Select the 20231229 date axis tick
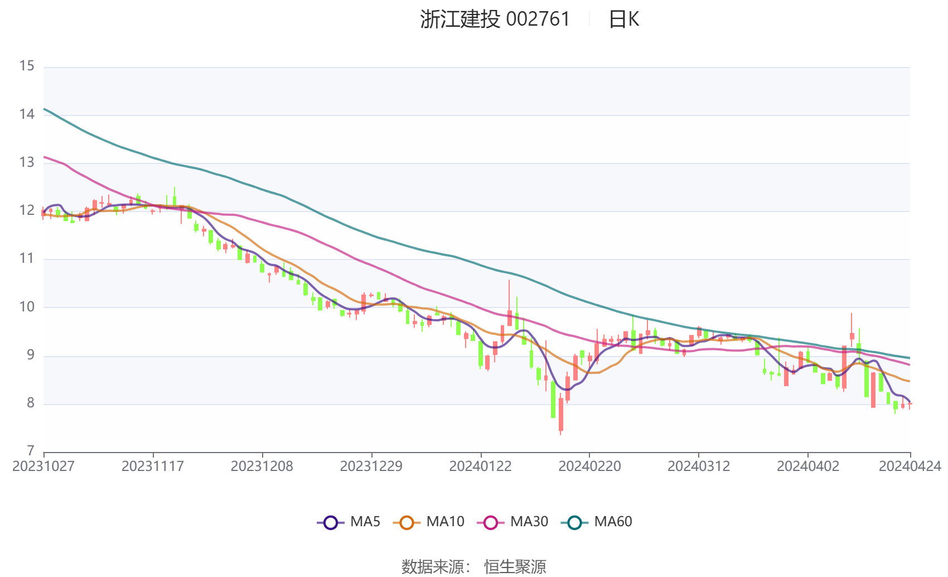Screen dimensions: 948x577 371,467
